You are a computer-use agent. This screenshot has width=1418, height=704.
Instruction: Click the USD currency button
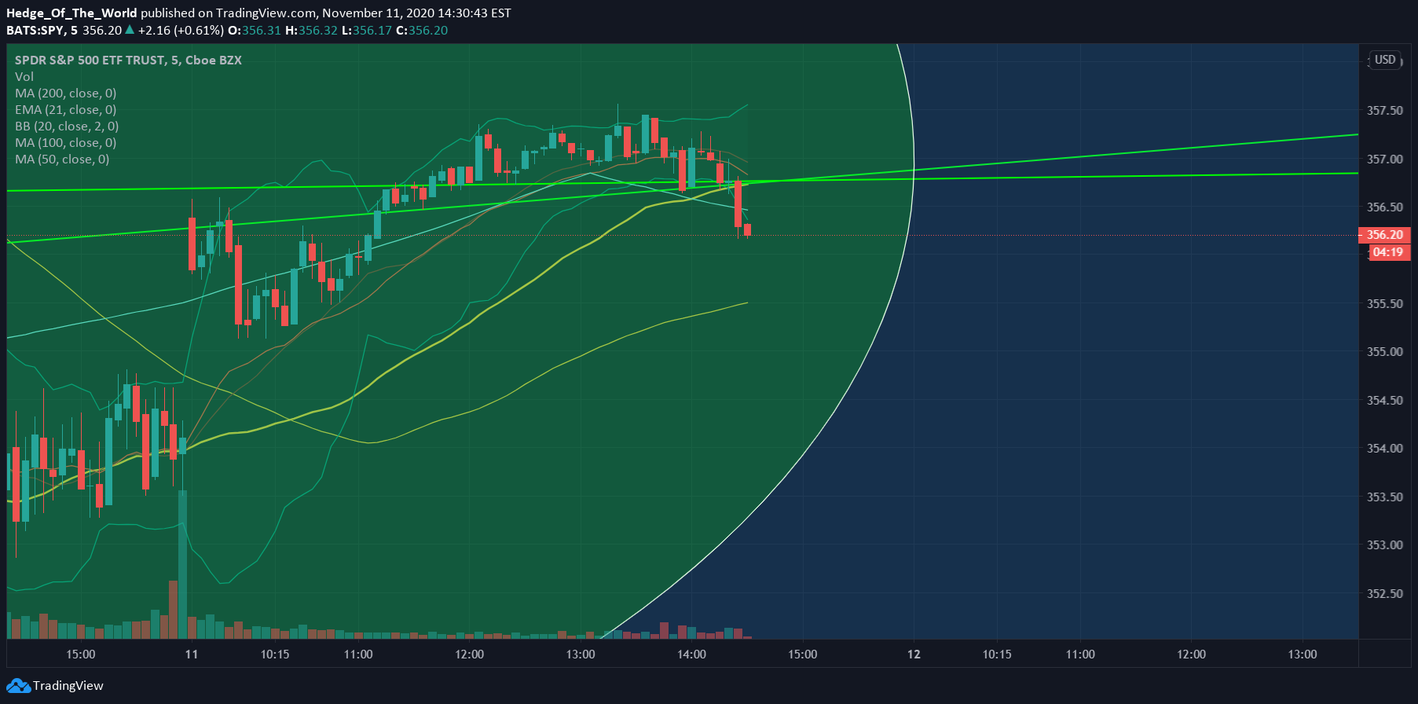coord(1385,60)
